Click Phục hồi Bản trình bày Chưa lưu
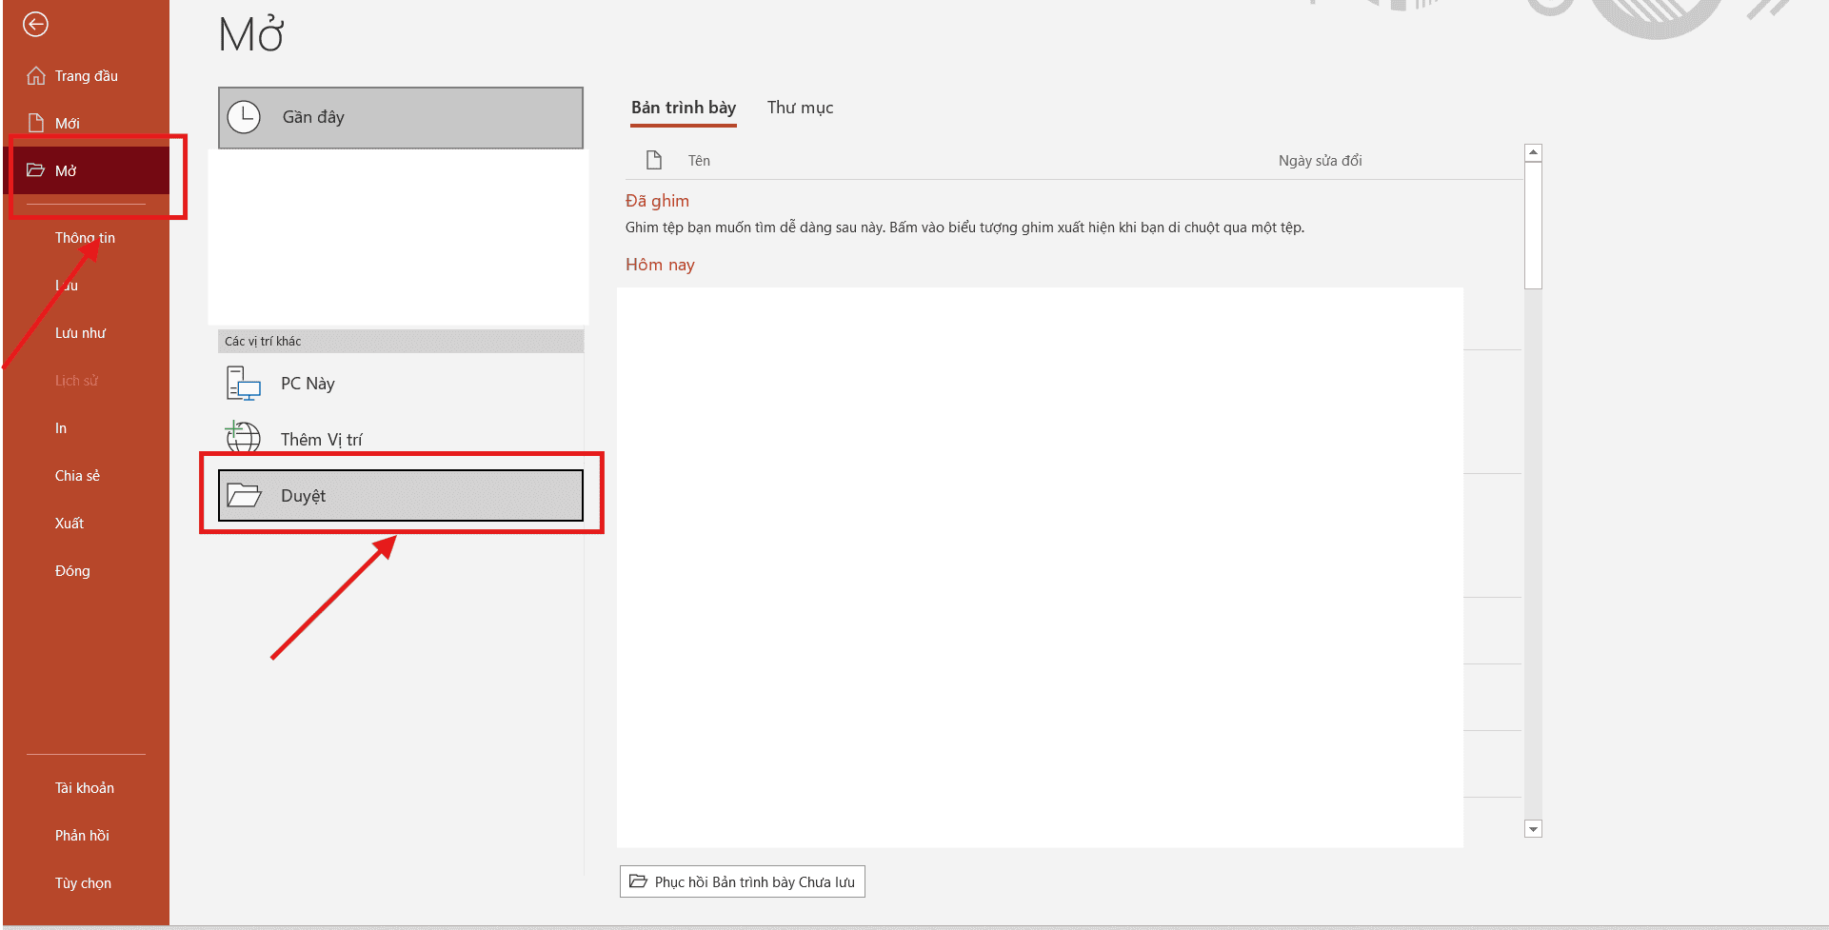The image size is (1829, 930). coord(743,881)
